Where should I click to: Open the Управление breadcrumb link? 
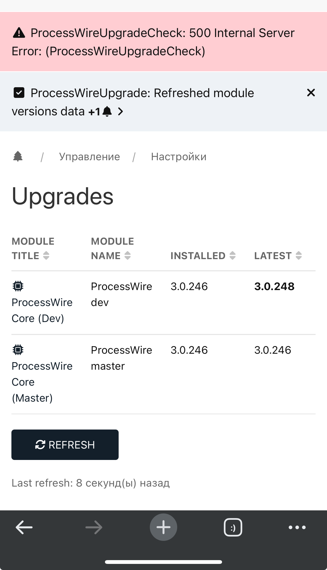tap(89, 157)
